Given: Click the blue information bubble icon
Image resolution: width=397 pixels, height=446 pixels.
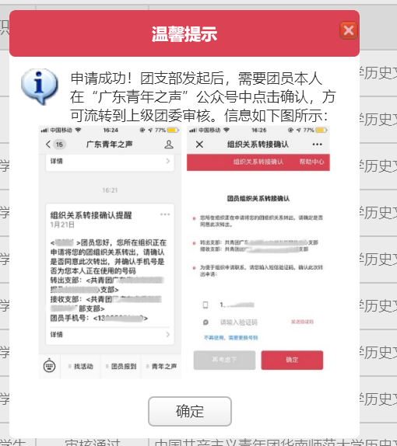Looking at the screenshot, I should coord(40,86).
